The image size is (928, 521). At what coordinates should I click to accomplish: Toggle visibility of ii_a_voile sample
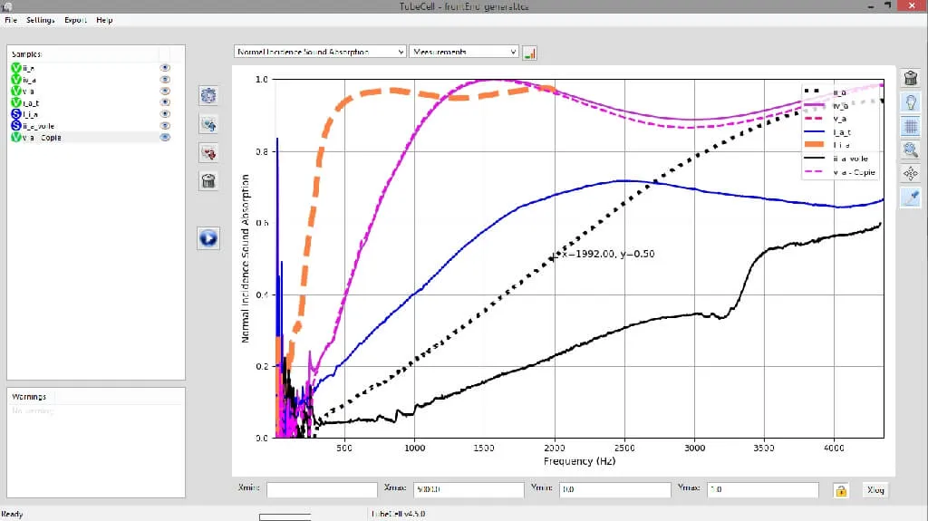coord(165,126)
